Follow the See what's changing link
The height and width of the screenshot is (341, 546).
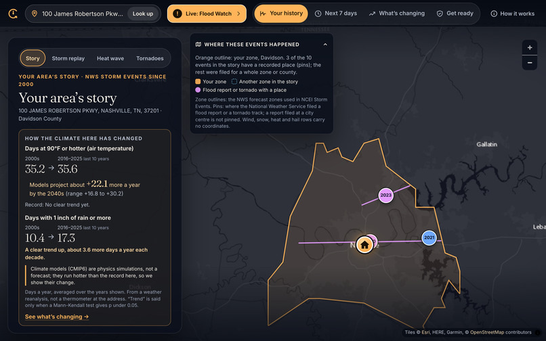pos(57,317)
